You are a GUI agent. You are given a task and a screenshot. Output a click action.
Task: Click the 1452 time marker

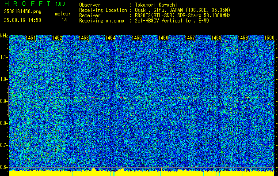tap(57, 38)
